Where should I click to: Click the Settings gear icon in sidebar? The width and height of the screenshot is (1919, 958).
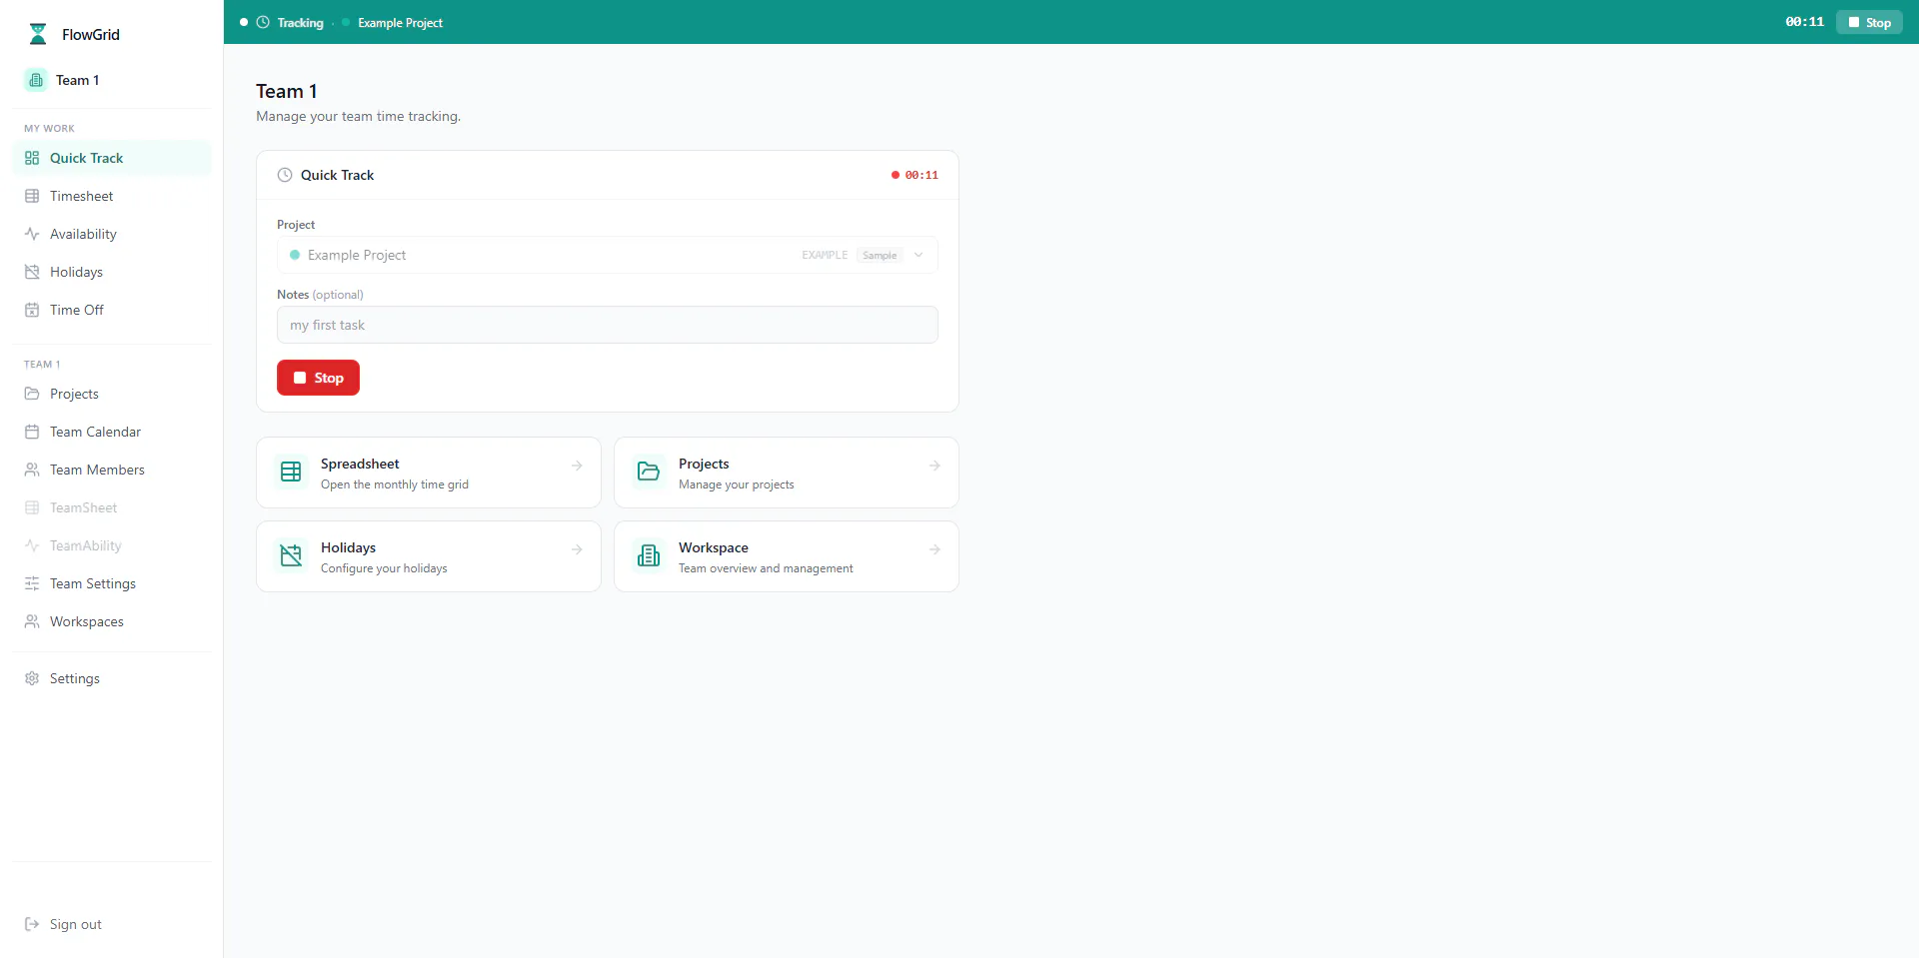click(x=32, y=678)
